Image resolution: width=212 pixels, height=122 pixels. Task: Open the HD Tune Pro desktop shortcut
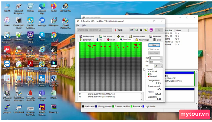pyautogui.click(x=65, y=8)
